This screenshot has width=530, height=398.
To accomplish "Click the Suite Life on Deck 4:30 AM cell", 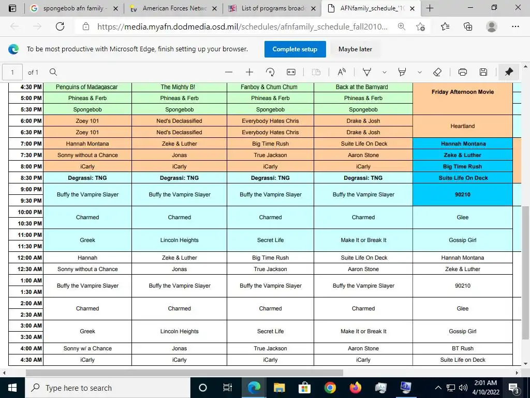I will [x=463, y=360].
